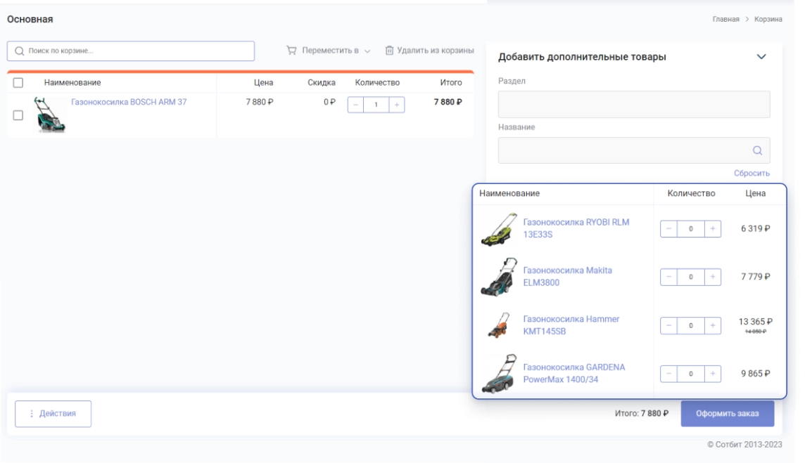Click GARDENA PowerMax product thumbnail
The height and width of the screenshot is (463, 805).
coord(499,374)
